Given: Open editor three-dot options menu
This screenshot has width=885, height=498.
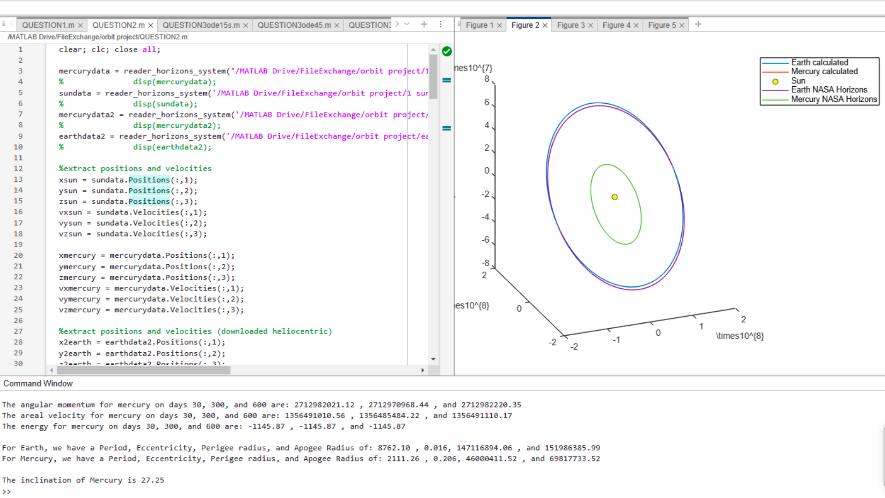Looking at the screenshot, I should (441, 24).
